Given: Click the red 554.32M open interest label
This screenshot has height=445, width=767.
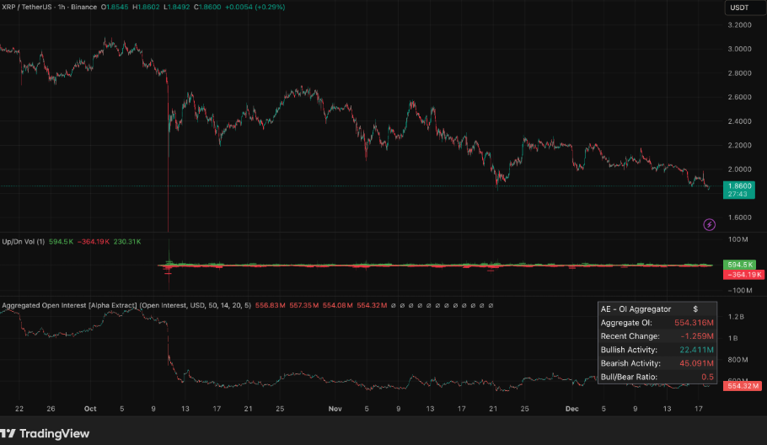Looking at the screenshot, I should click(x=744, y=385).
